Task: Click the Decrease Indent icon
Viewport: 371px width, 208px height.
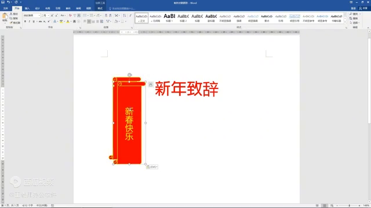Action: pyautogui.click(x=106, y=16)
